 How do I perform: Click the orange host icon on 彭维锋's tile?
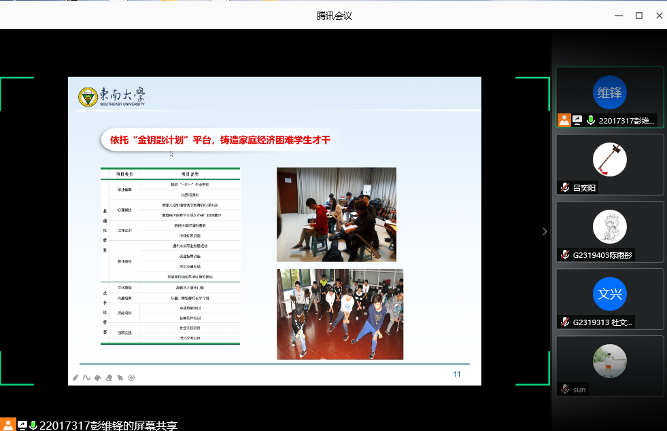point(564,120)
